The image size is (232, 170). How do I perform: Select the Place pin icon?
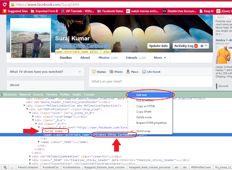pos(128,71)
